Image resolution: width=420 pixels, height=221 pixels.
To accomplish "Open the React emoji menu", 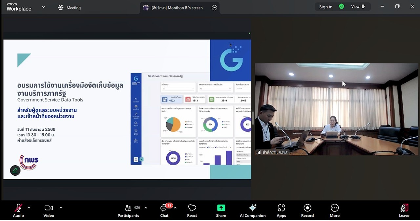I will pyautogui.click(x=192, y=210).
